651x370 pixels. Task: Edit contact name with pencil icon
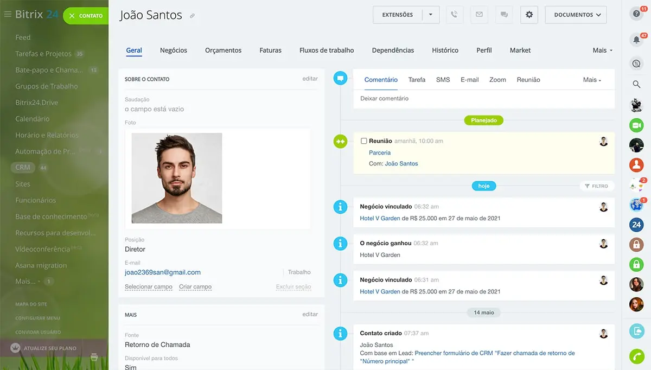pyautogui.click(x=192, y=16)
